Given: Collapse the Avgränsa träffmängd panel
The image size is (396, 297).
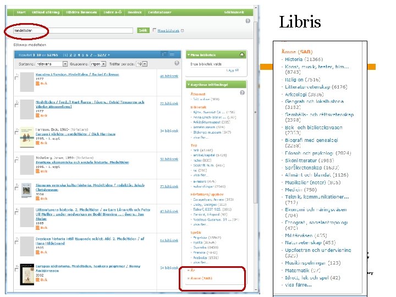Looking at the screenshot, I should 189,85.
